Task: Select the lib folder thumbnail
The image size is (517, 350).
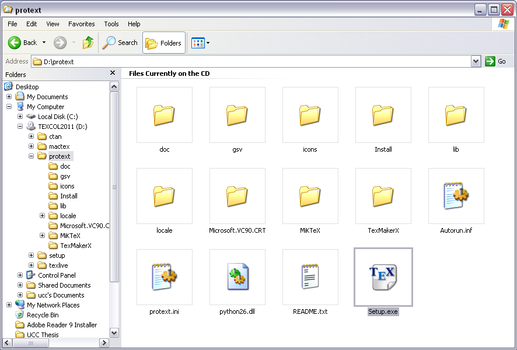Action: [456, 115]
